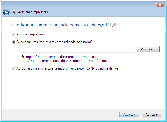Cancel the wizard with Cancelar
Screen dimensions: 167x122
152,115
